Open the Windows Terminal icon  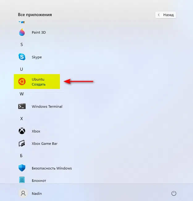[x=22, y=106]
